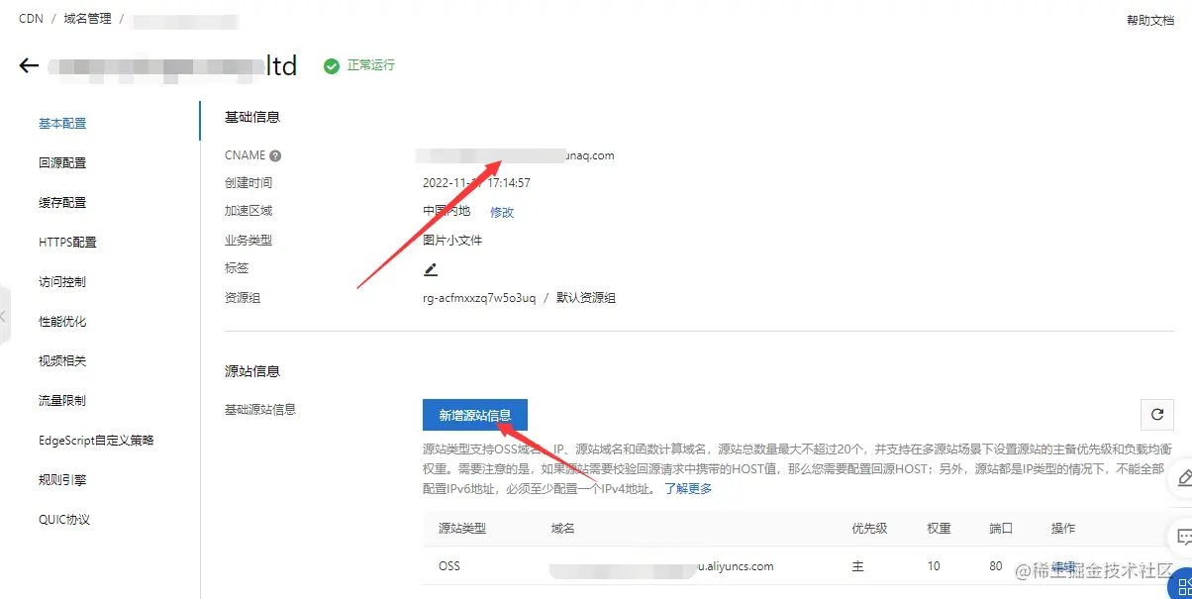The height and width of the screenshot is (599, 1192).
Task: Open the chat feedback icon at right edge
Action: click(1183, 538)
